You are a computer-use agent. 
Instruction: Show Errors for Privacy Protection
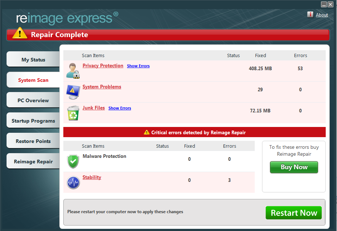[x=138, y=66]
